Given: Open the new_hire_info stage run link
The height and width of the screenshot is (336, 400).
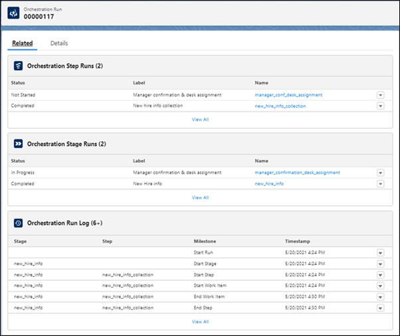Looking at the screenshot, I should click(x=269, y=183).
